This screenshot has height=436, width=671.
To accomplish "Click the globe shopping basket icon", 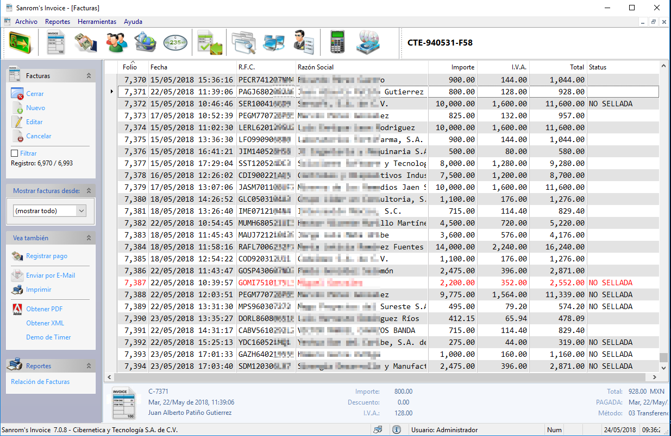I will coord(145,42).
